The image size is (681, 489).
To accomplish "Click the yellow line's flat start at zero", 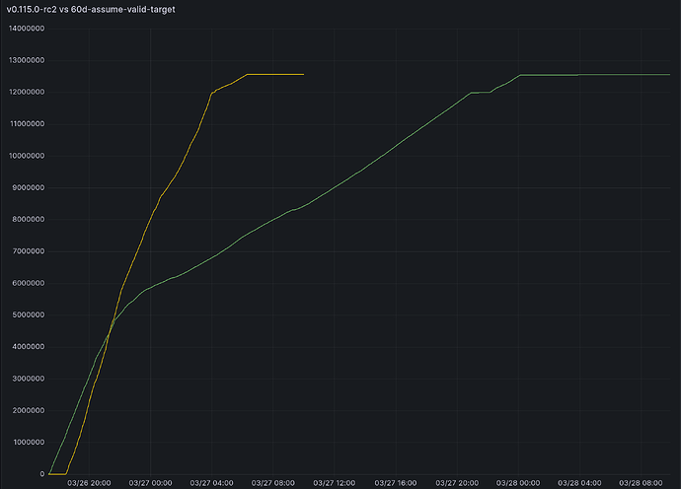I will coord(57,474).
